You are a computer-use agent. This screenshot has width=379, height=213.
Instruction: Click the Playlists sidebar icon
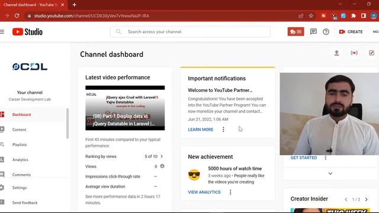click(x=2, y=144)
